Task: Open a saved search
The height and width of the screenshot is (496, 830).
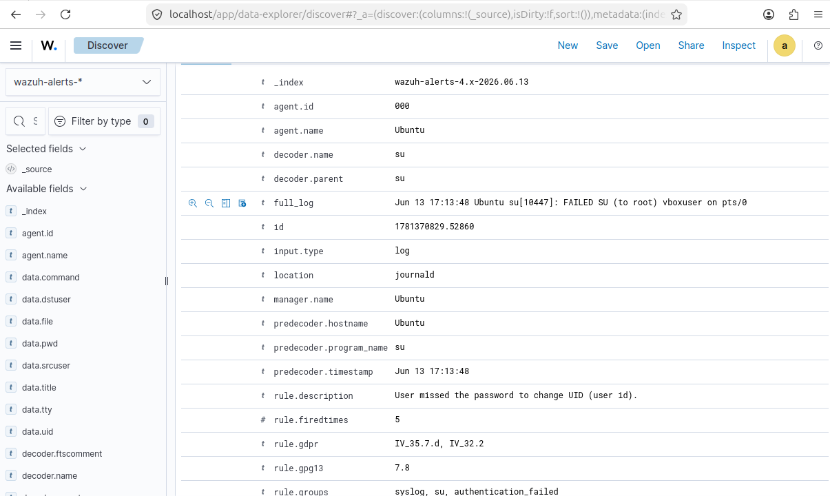Action: click(x=648, y=45)
